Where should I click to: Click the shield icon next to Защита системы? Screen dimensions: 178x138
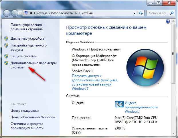tap(6, 56)
